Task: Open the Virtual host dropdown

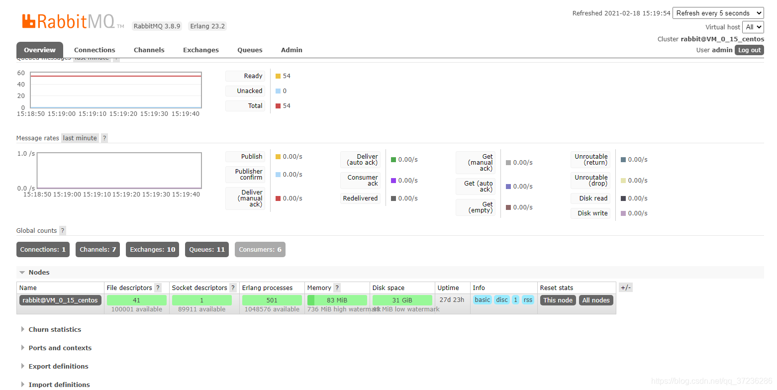Action: click(753, 27)
